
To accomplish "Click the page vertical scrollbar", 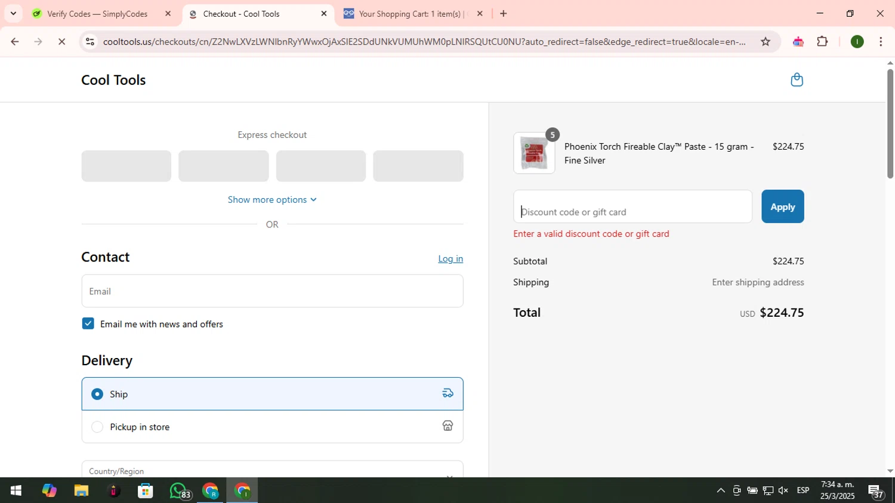I will [890, 124].
